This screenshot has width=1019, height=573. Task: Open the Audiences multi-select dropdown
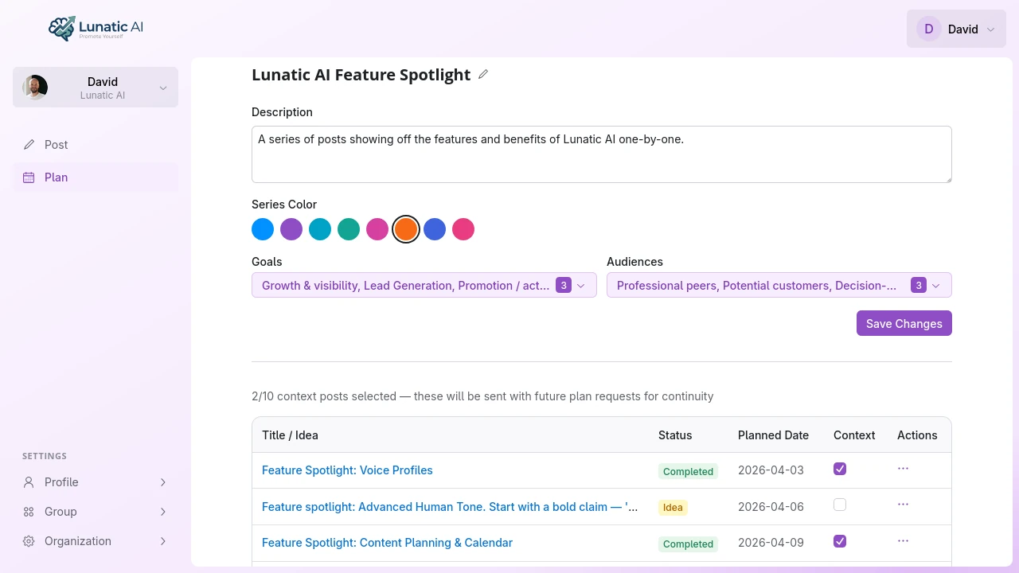(779, 285)
